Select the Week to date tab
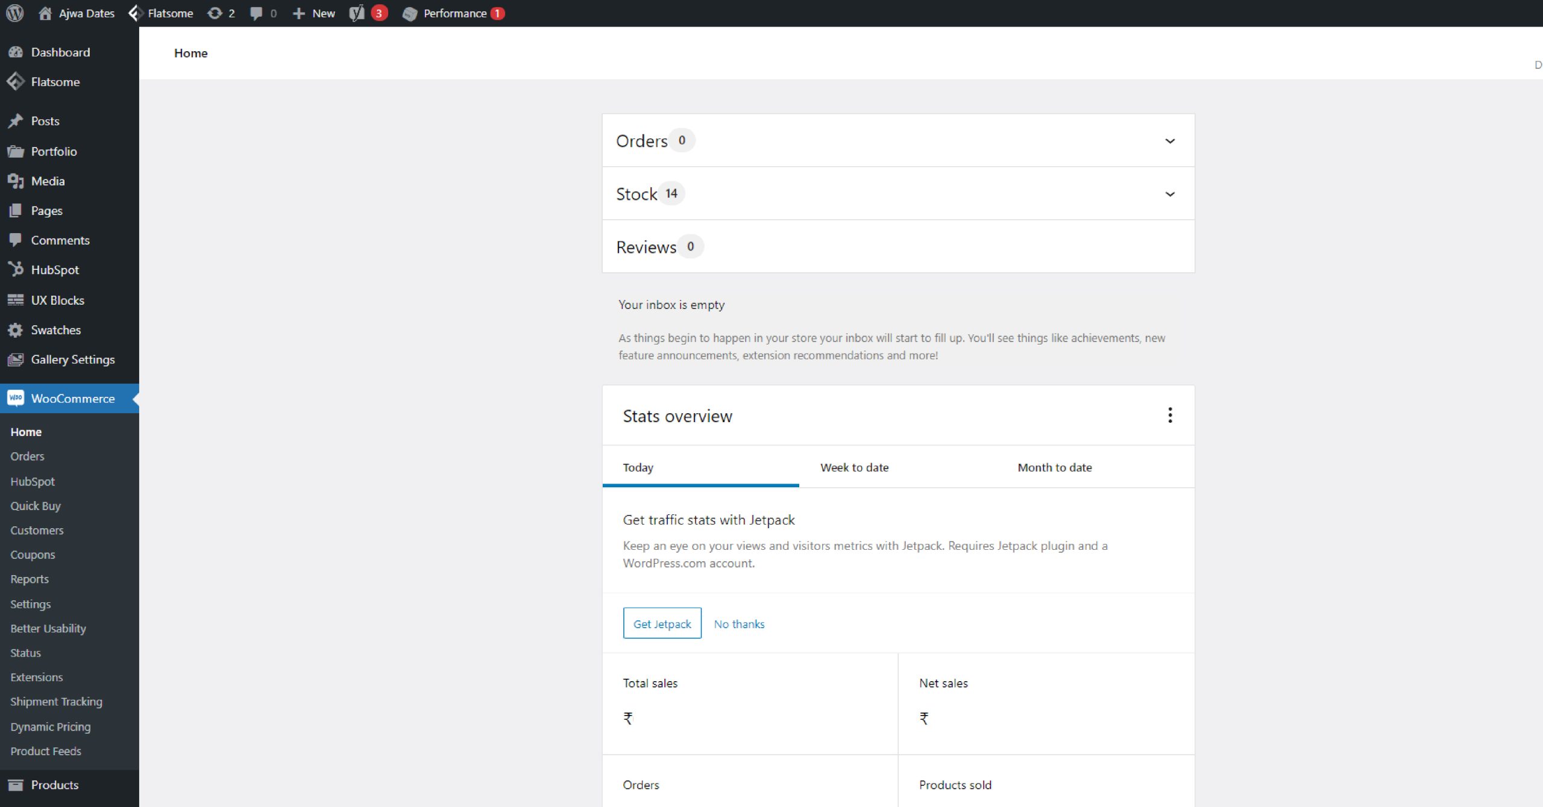This screenshot has height=807, width=1543. tap(854, 467)
